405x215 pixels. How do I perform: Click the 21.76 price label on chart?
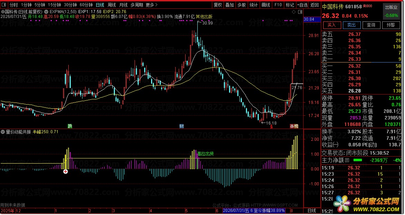(297, 88)
